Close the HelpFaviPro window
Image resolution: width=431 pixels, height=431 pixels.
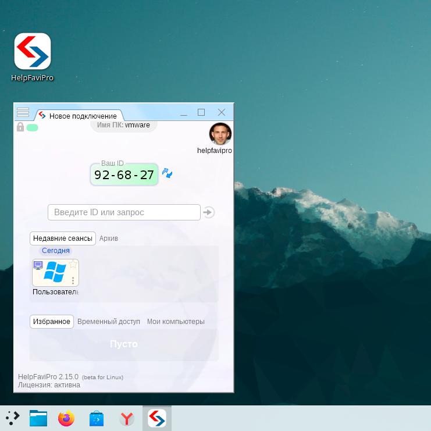click(x=222, y=112)
